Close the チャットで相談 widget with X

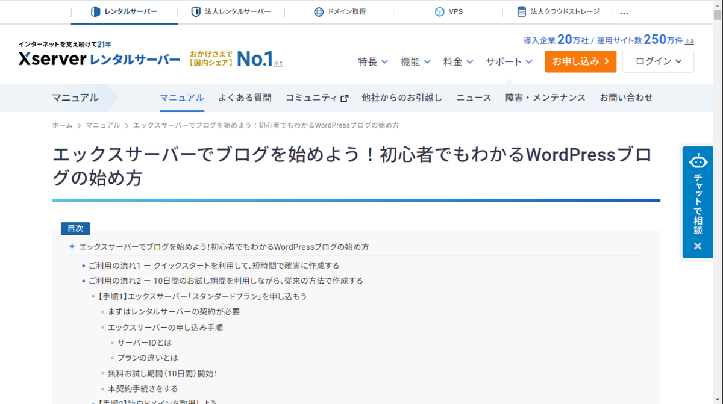(698, 246)
